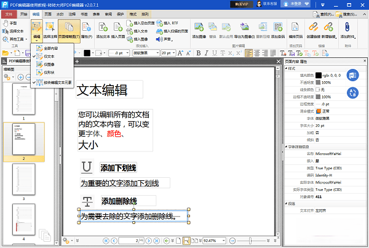
Task: Switch to the Page ribbon tab
Action: coord(47,12)
